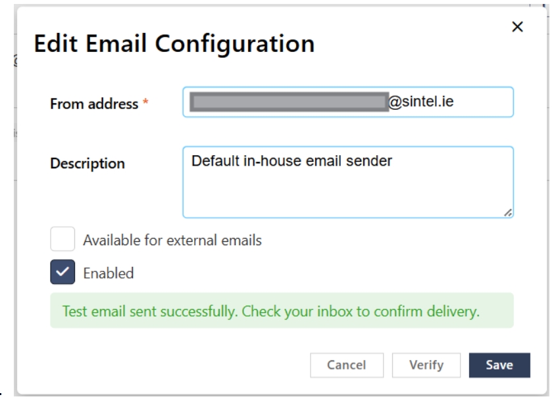556x401 pixels.
Task: Save the email configuration
Action: point(499,366)
